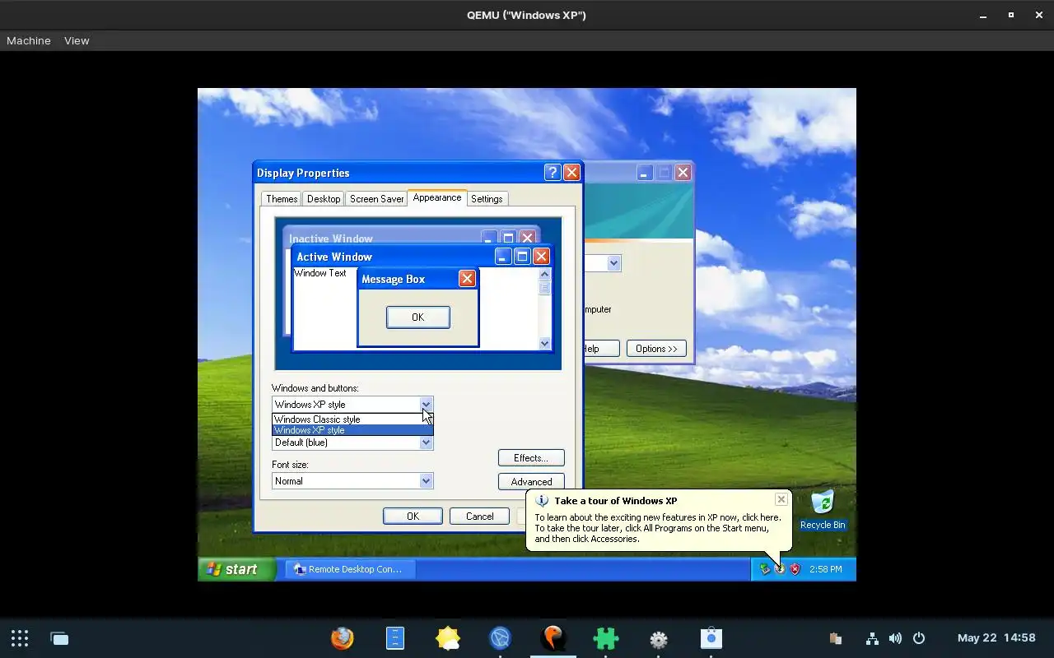Viewport: 1054px width, 658px height.
Task: Dismiss the Take a tour balloon
Action: tap(781, 499)
